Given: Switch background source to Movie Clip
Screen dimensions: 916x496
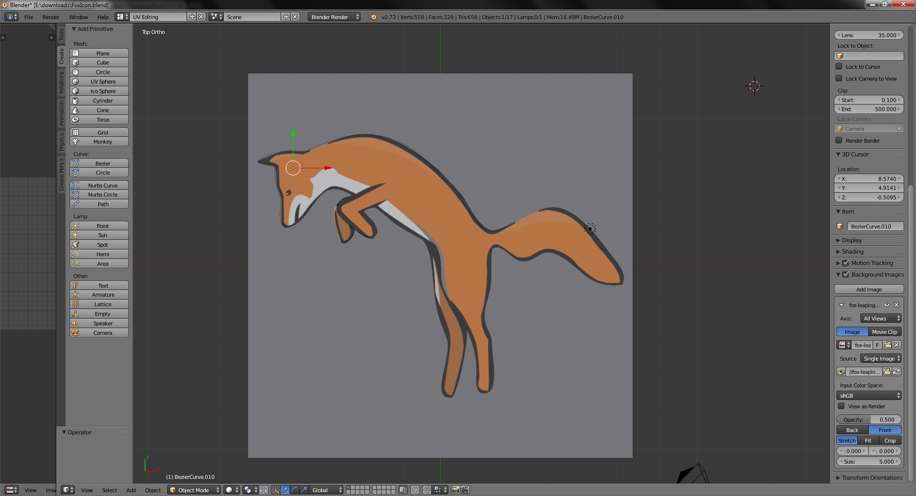Looking at the screenshot, I should (x=885, y=332).
